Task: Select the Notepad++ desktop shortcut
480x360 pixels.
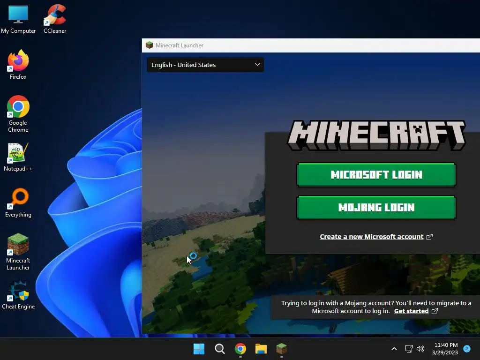Action: (x=18, y=157)
